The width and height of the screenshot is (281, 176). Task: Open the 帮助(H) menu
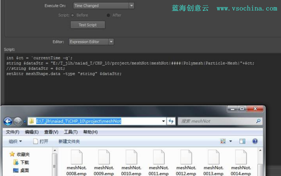click(x=90, y=132)
